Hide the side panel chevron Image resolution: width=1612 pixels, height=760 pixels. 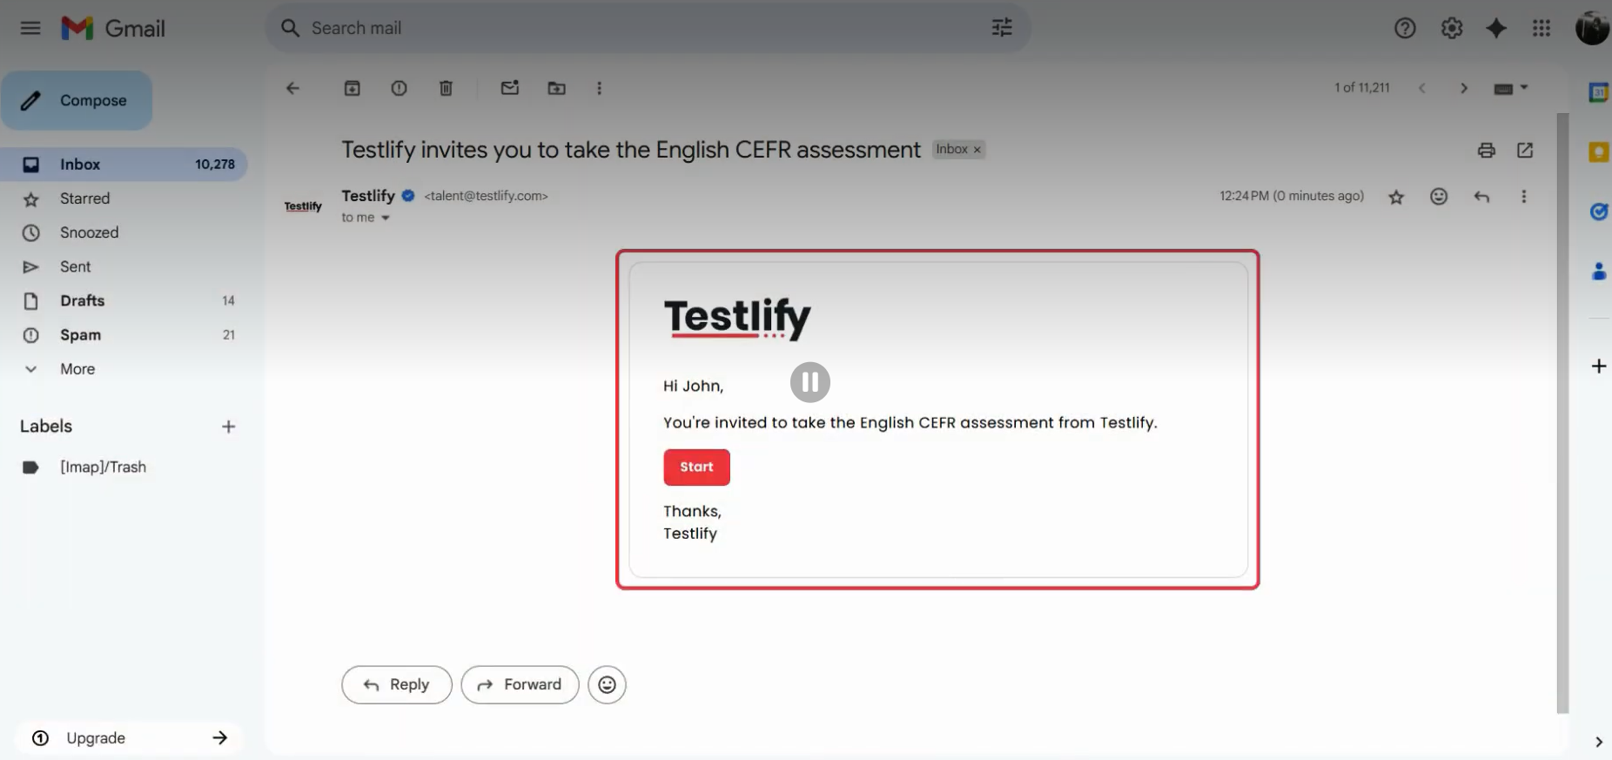pyautogui.click(x=1598, y=742)
